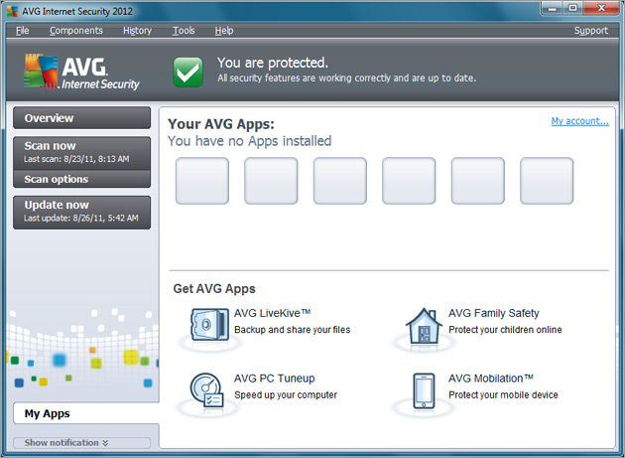This screenshot has height=458, width=625.
Task: Run Update now
Action: click(x=81, y=212)
